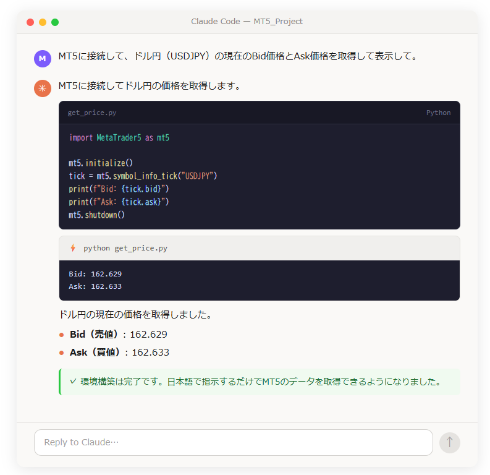Click the get_price.py file name header
Screen dimensions: 490x475
92,113
